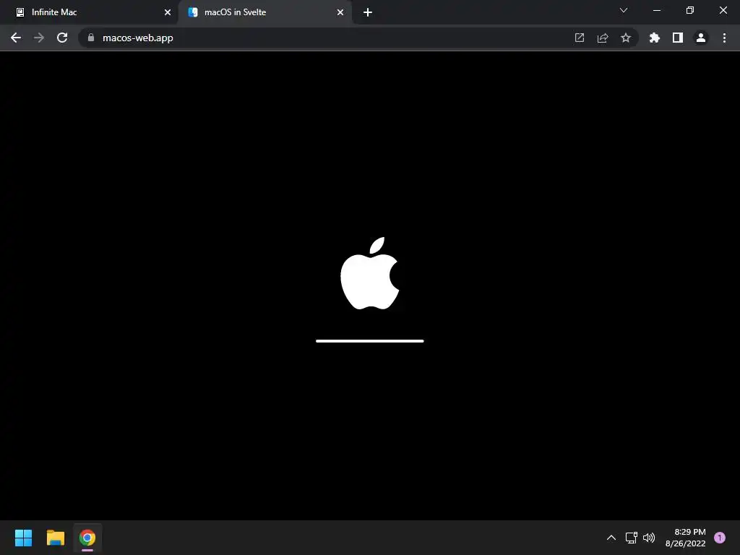Screen dimensions: 740x555
Task: Open the clock showing 8:29 PM
Action: [685, 538]
